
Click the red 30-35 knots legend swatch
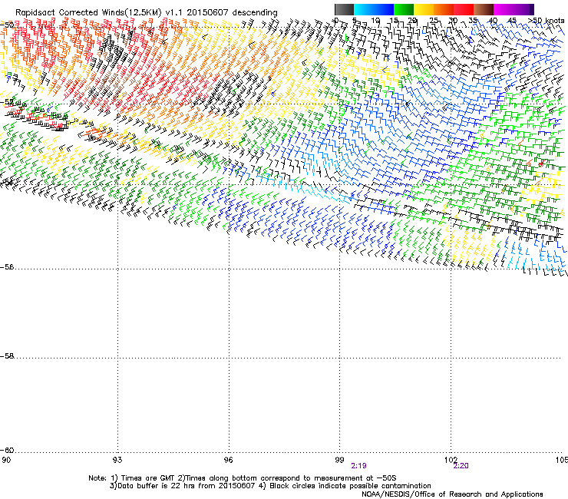pyautogui.click(x=464, y=9)
